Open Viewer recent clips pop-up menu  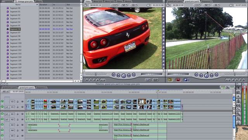148,80
